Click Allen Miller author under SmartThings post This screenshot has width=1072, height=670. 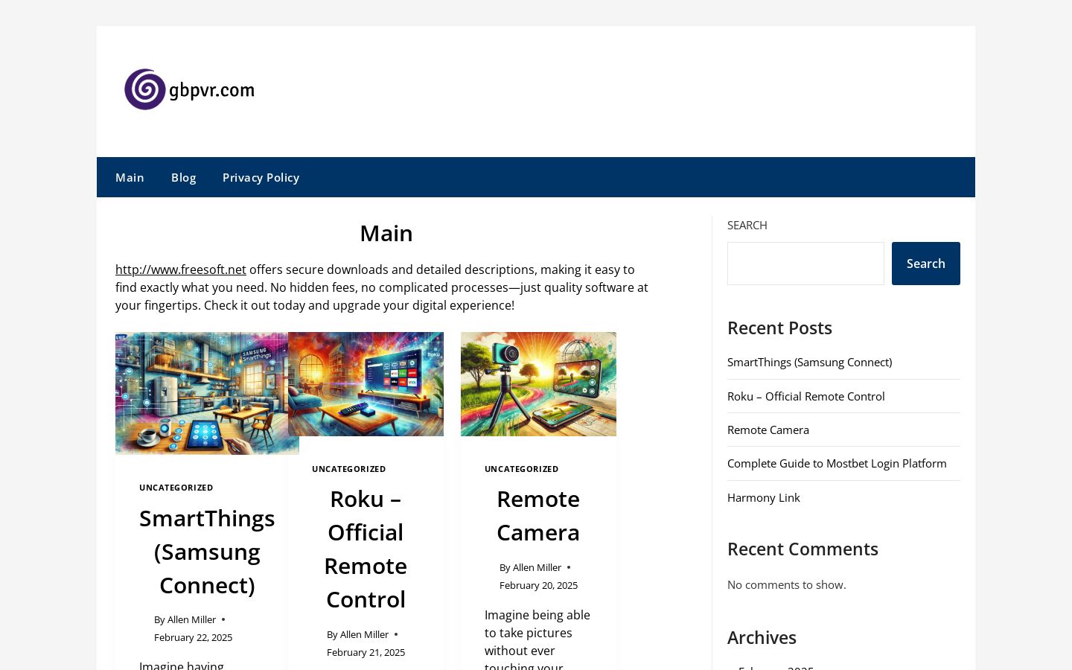tap(191, 619)
